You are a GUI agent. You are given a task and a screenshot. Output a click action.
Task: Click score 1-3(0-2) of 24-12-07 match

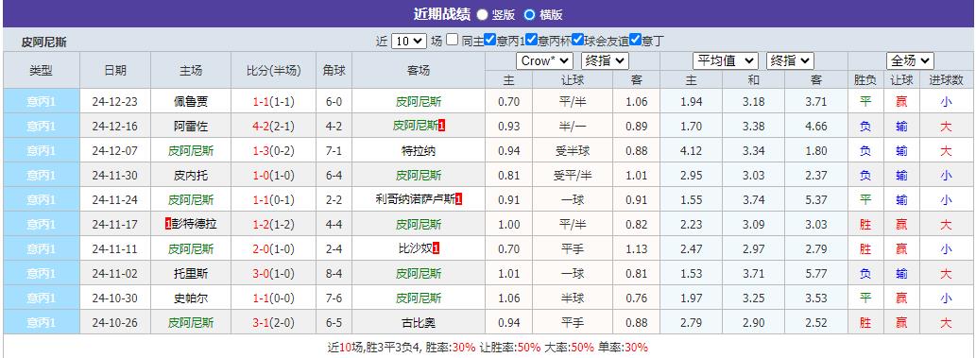[274, 151]
